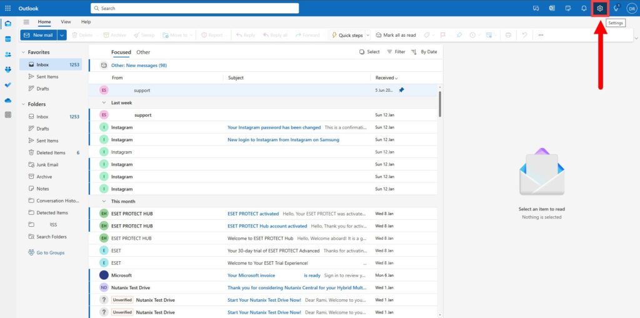Open More apps icon in app rail
Screen dimensions: 640x318
point(7,115)
